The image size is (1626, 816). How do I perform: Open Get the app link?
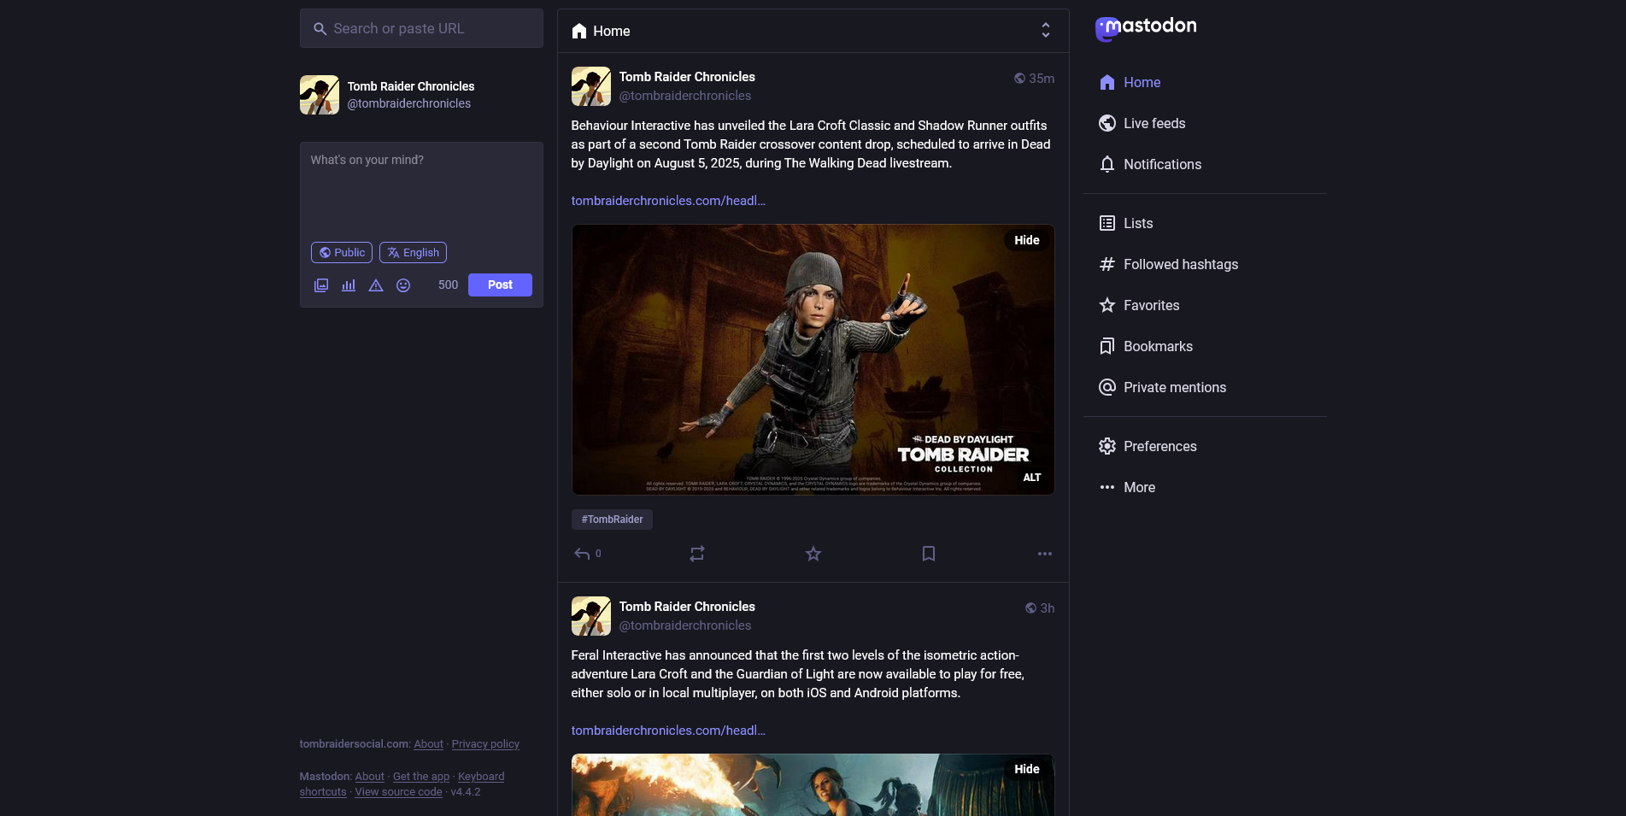pos(420,777)
